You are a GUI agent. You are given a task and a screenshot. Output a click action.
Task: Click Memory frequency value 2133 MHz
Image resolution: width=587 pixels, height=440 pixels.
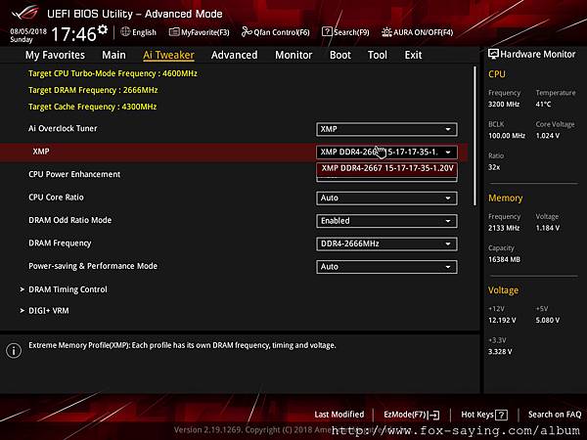coord(504,228)
